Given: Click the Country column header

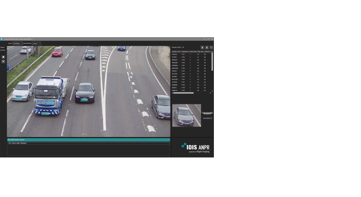Looking at the screenshot, I should [207, 51].
